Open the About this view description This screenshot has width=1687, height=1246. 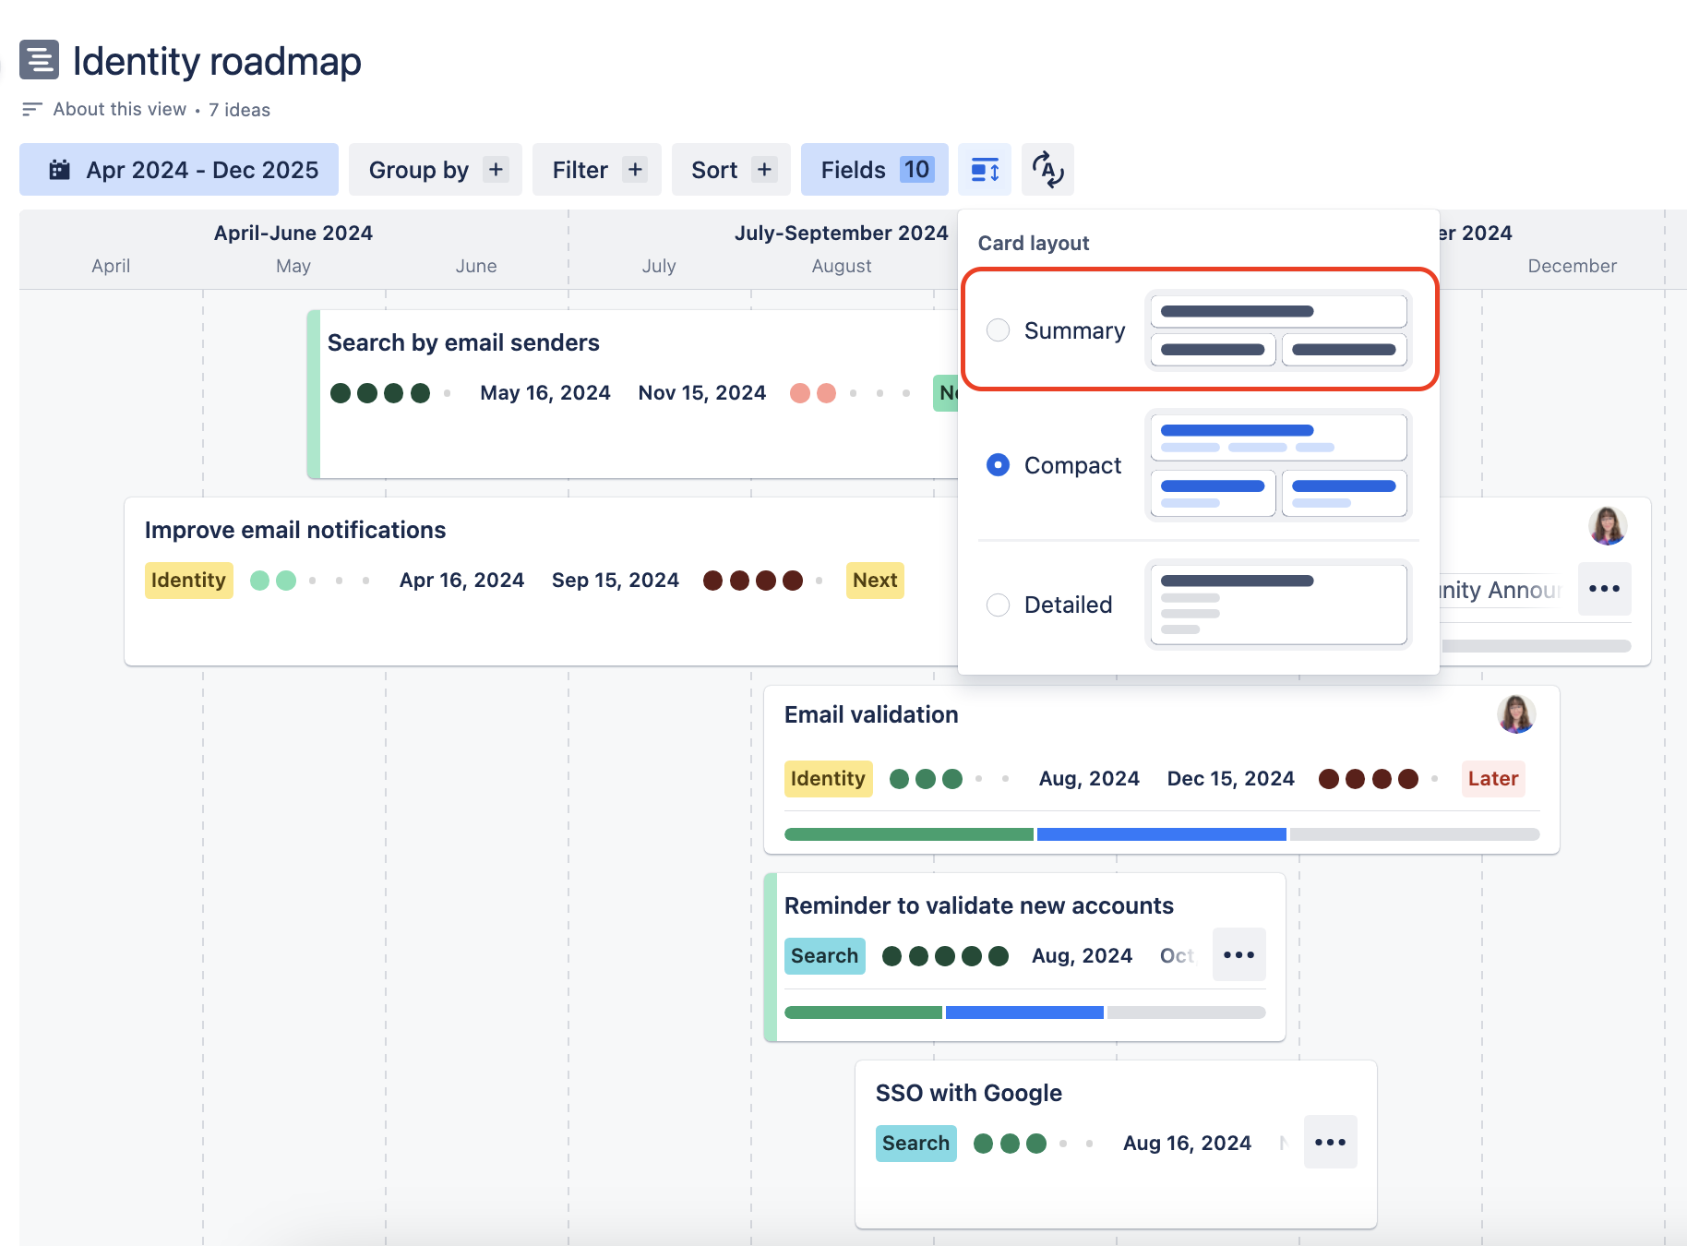click(119, 110)
